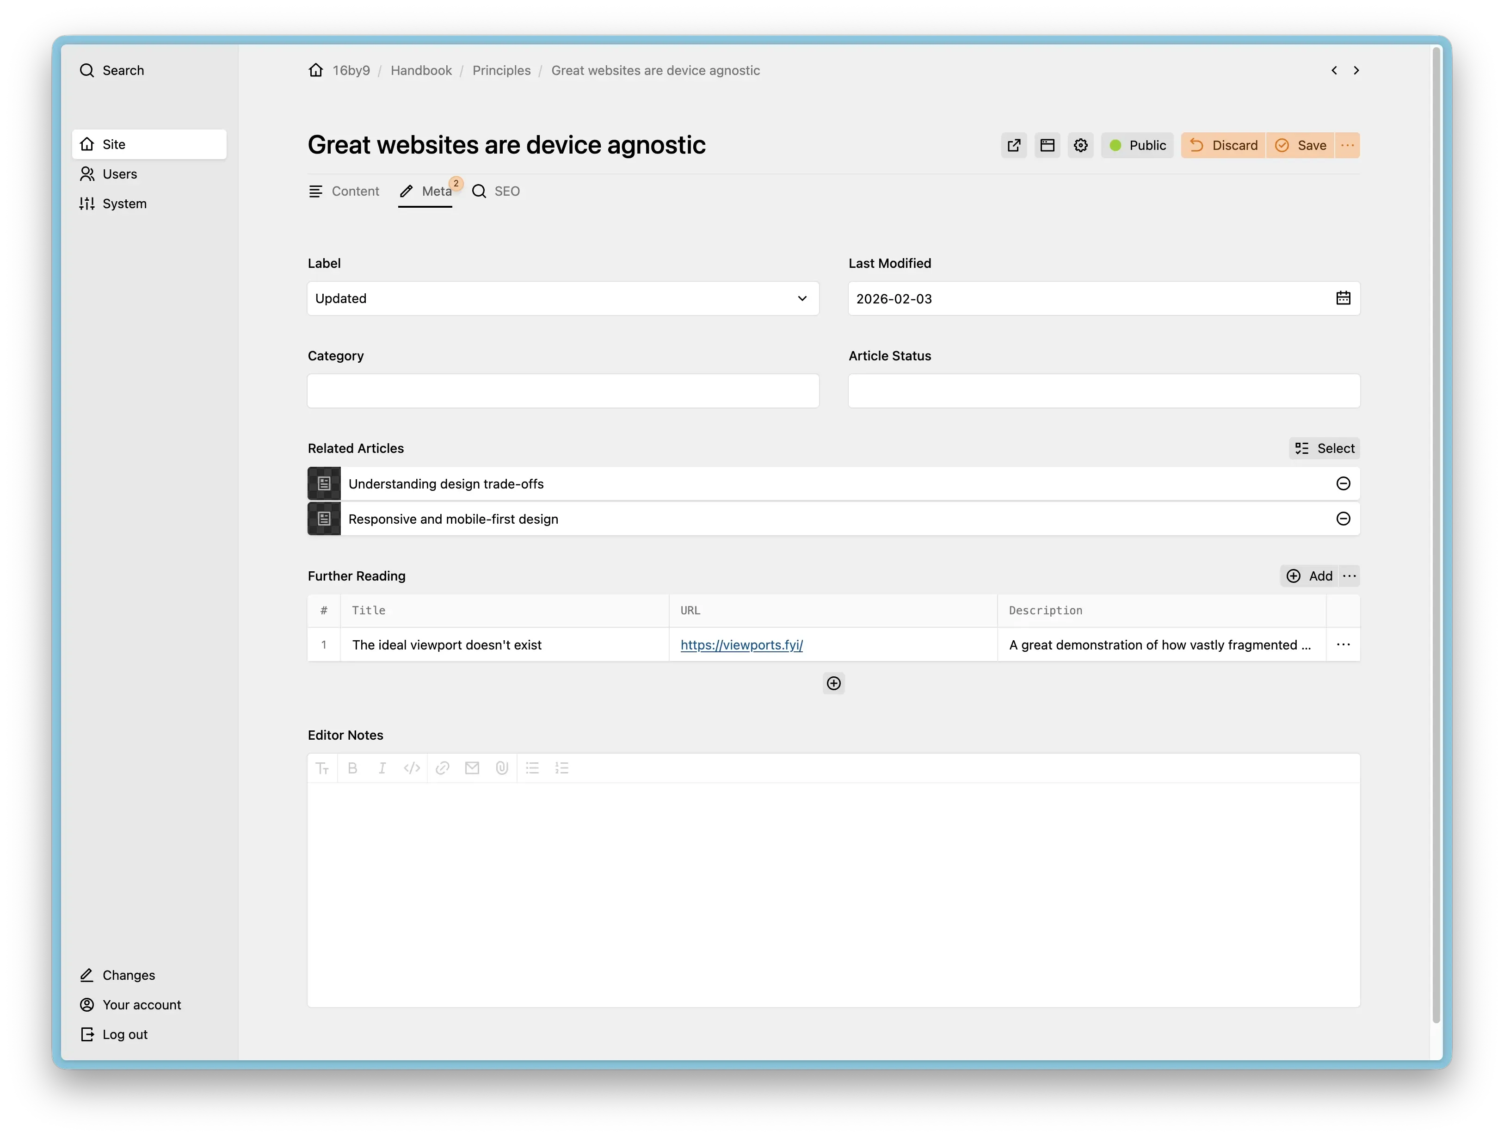Toggle bullet list in Editor Notes
1504x1138 pixels.
point(532,768)
